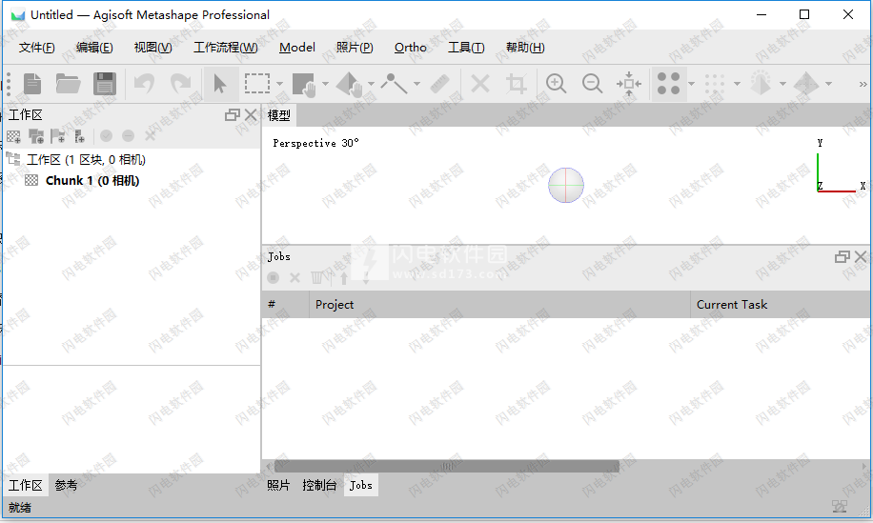Switch to the 照片 bottom tab
Image resolution: width=873 pixels, height=523 pixels.
pyautogui.click(x=278, y=485)
